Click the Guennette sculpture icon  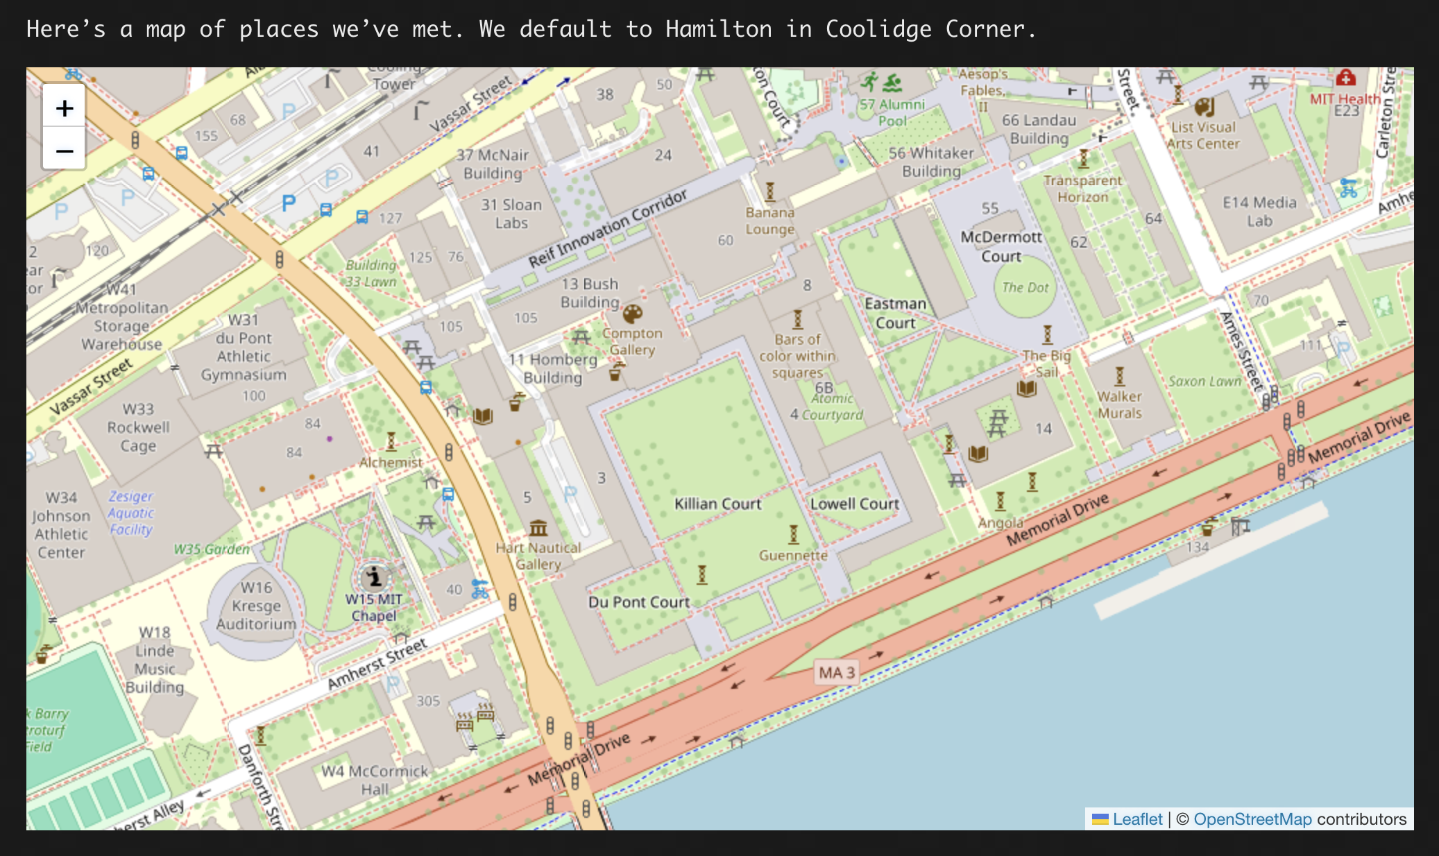pyautogui.click(x=793, y=535)
